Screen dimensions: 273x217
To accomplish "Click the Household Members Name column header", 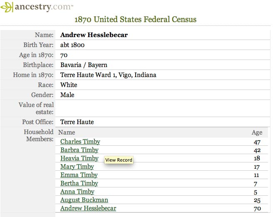I will pos(67,132).
